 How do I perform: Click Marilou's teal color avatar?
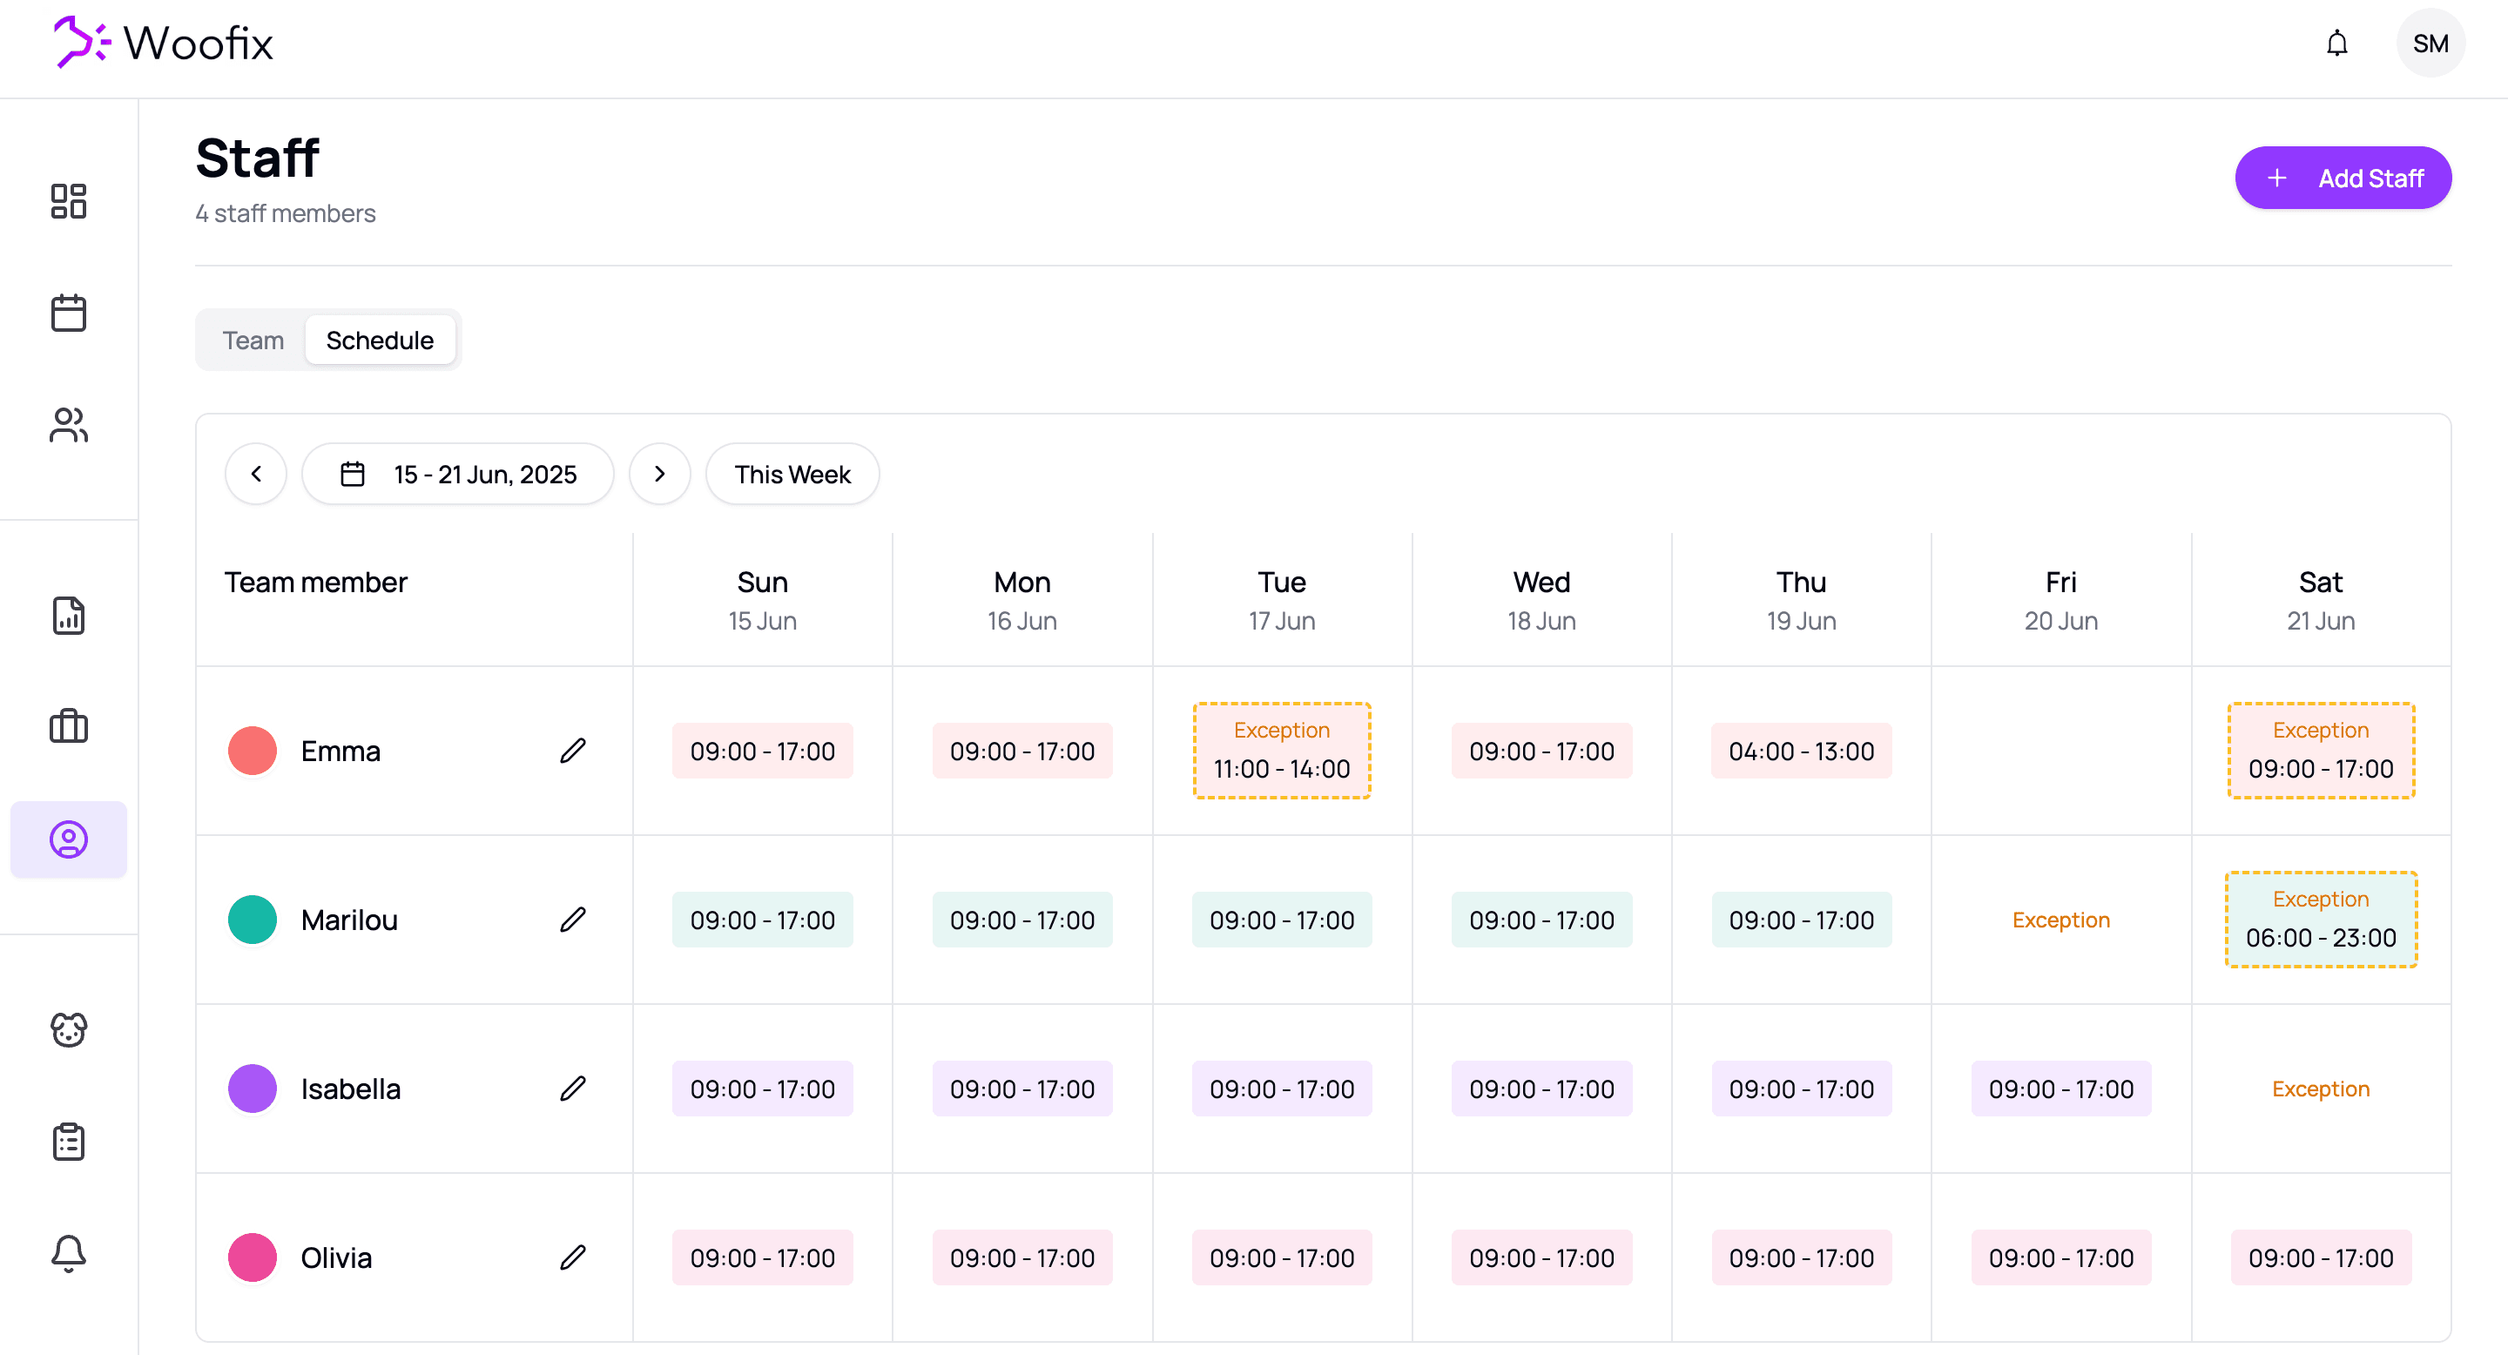pyautogui.click(x=253, y=920)
